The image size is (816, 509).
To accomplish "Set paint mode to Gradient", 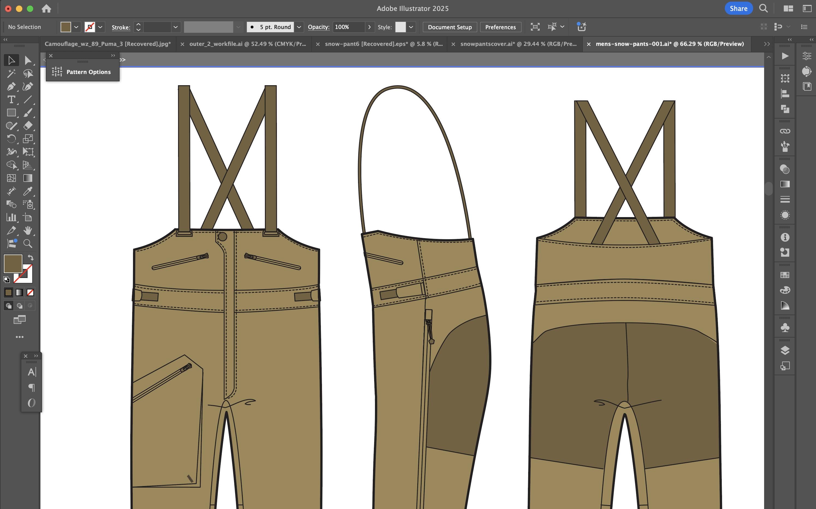I will 19,292.
